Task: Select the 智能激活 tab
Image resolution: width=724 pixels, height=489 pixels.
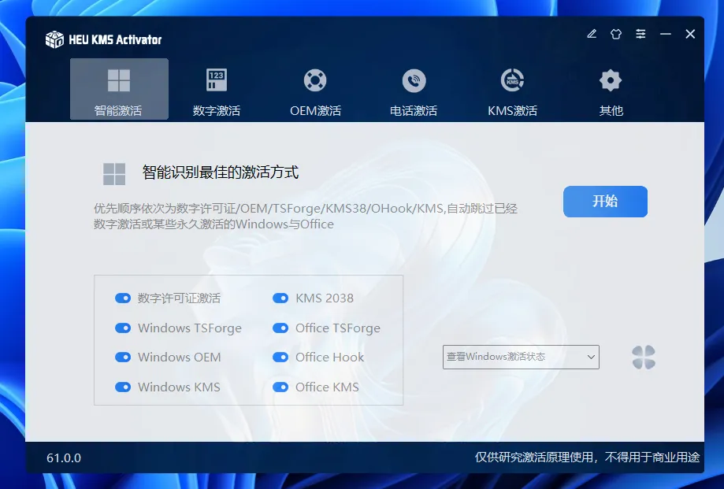Action: click(119, 89)
